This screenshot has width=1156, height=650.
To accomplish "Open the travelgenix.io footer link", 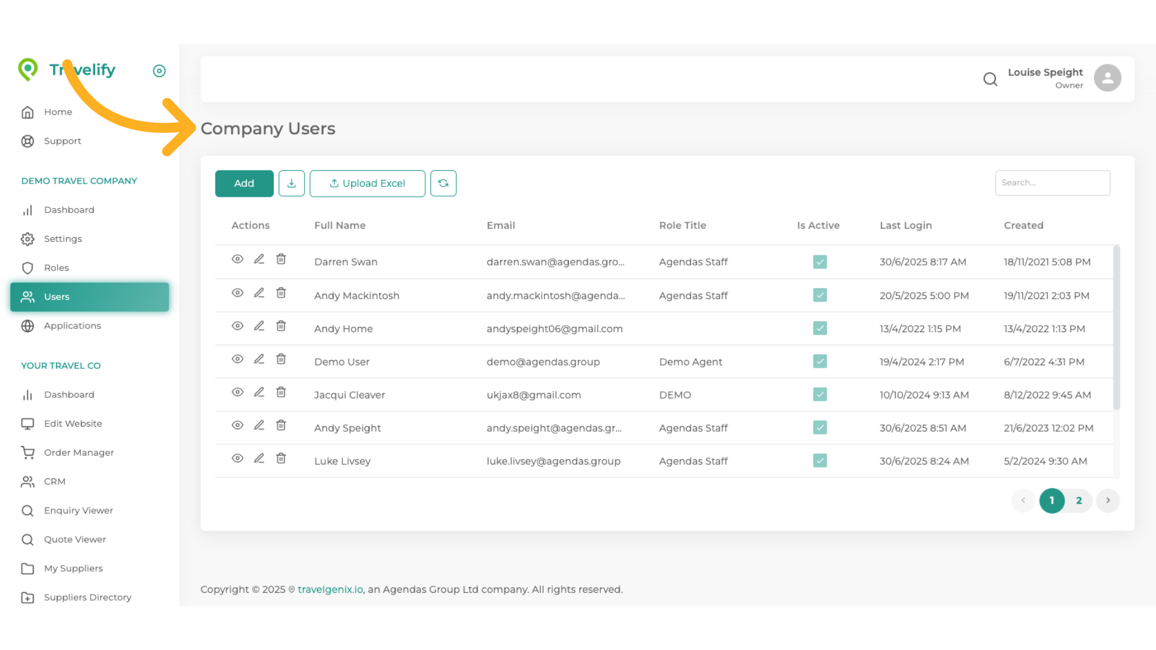I will (329, 589).
